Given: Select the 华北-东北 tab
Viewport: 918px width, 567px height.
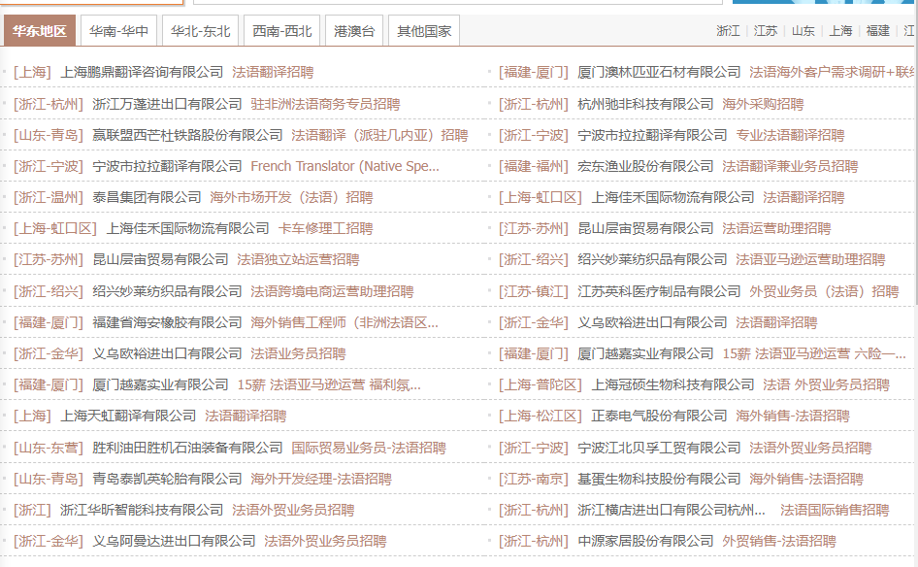Looking at the screenshot, I should 201,31.
